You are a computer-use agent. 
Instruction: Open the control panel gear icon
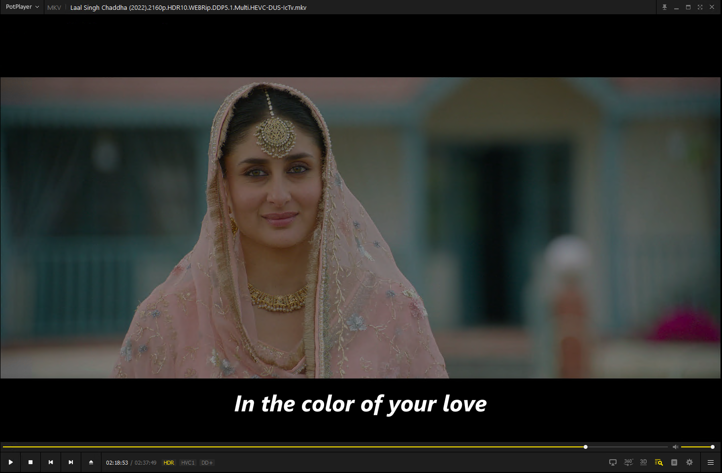pyautogui.click(x=689, y=462)
